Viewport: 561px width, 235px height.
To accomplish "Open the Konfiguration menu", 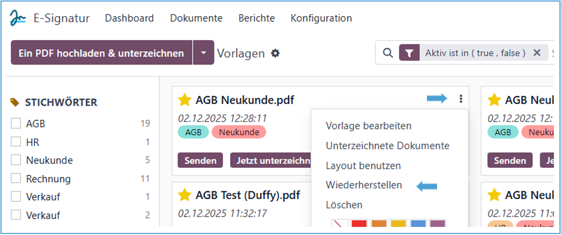I will coord(321,18).
